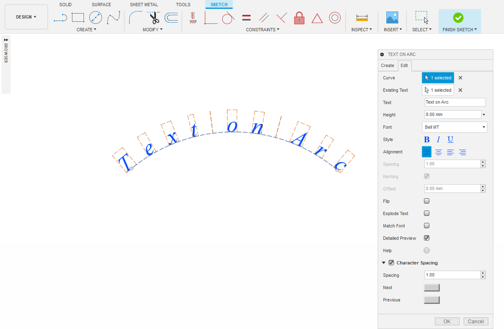Select the Fillet tool icon
Screen dimensions: 504x329
click(135, 18)
